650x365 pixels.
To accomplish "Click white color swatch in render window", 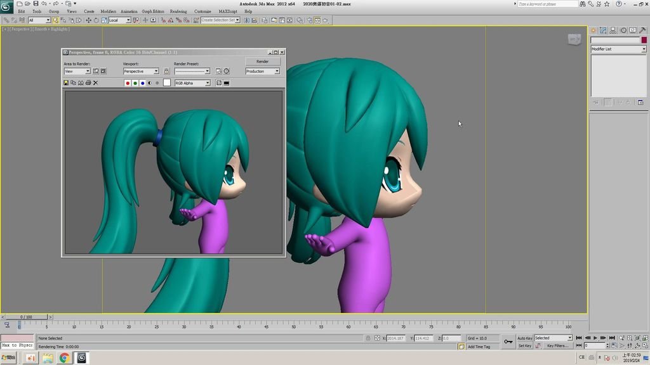I will [167, 83].
